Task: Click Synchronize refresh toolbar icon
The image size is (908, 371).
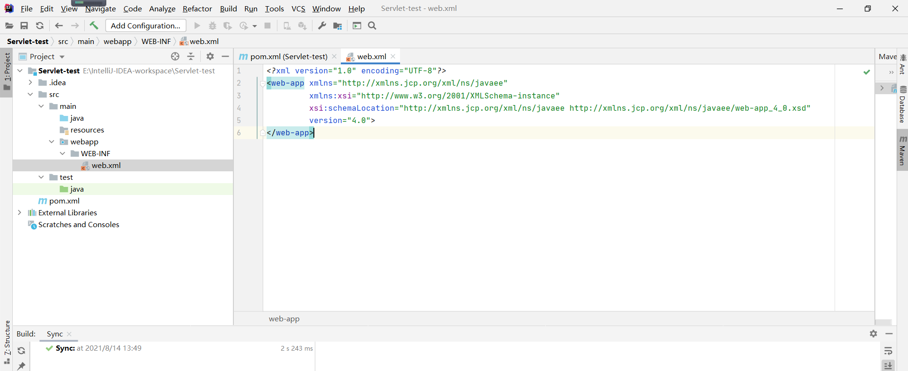Action: 40,26
